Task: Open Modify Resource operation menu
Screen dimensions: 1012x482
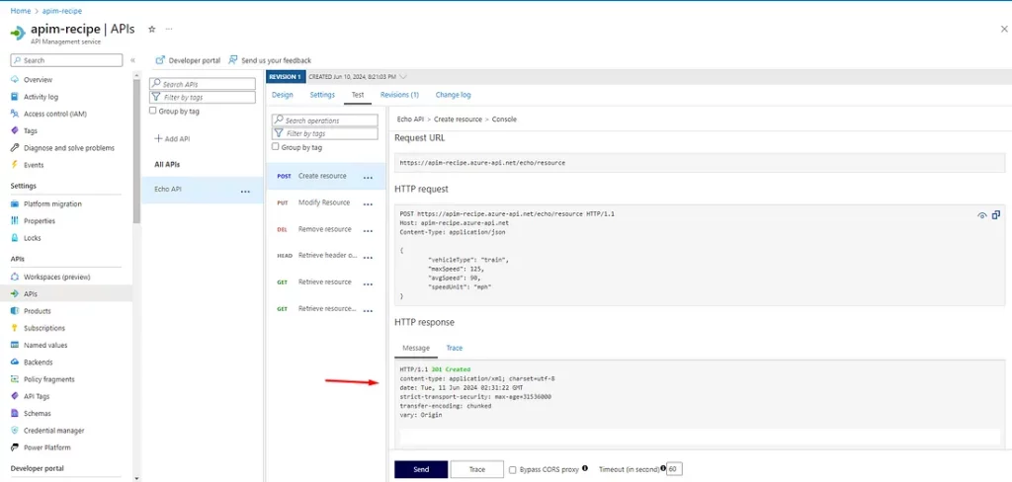Action: (x=368, y=204)
